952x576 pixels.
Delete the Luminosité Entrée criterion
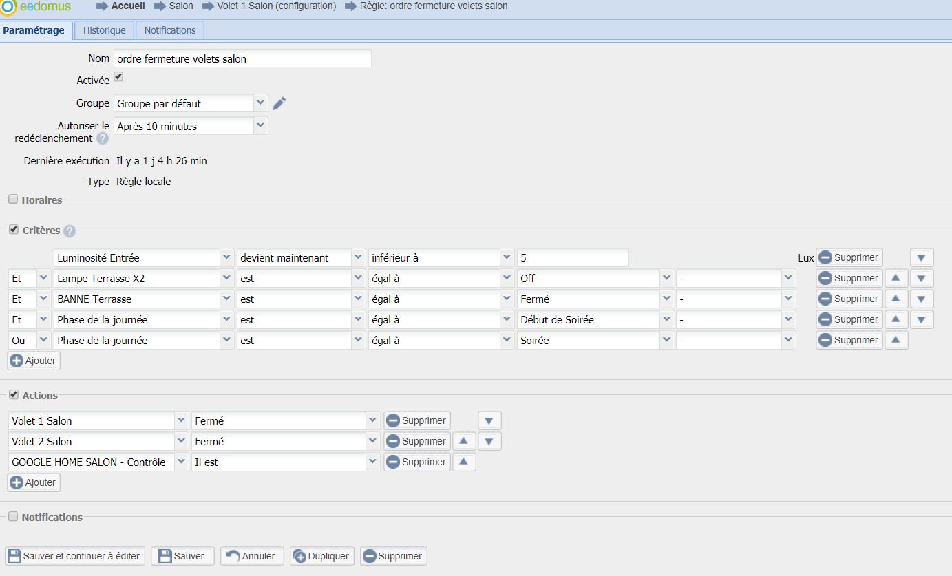pos(849,257)
